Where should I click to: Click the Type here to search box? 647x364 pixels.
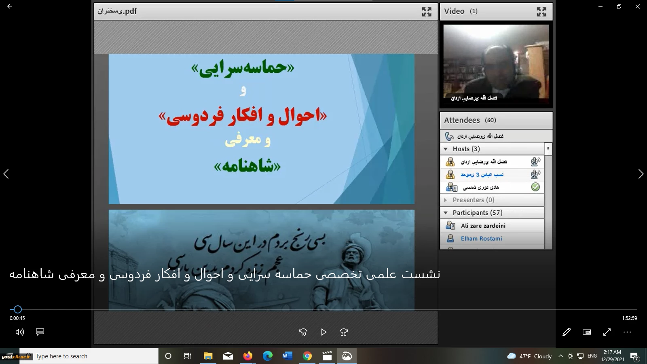(89, 356)
